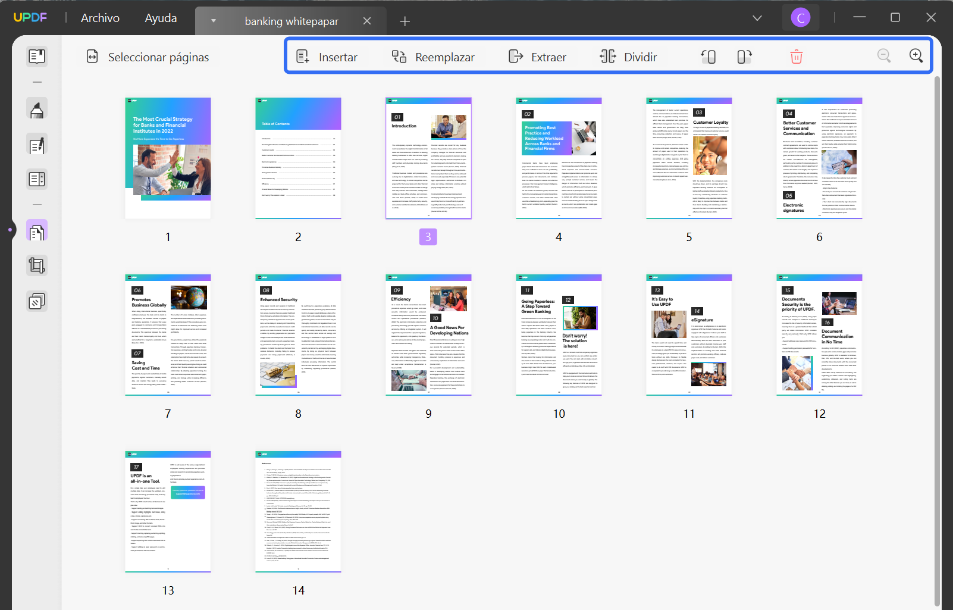Click Dividir to split the document

(x=629, y=57)
